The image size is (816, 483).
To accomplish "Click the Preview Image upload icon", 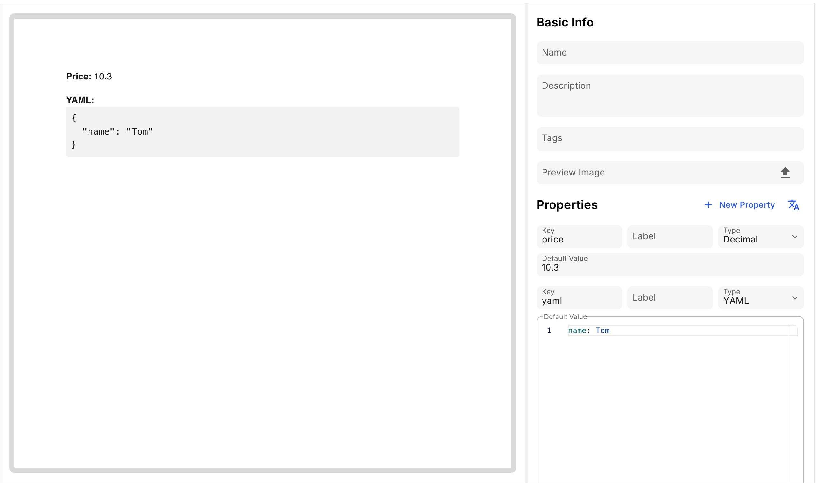I will pos(785,173).
